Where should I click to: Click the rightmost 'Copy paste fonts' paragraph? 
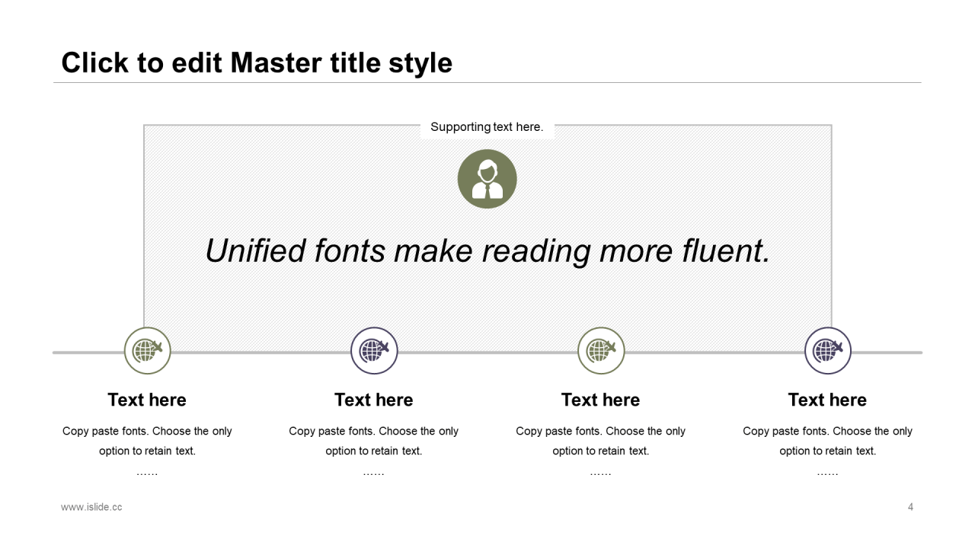[x=827, y=441]
